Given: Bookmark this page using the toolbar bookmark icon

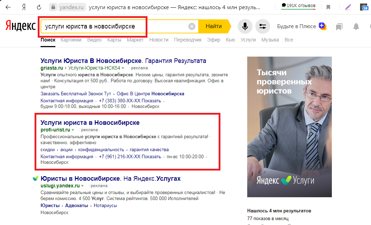Looking at the screenshot, I should tap(328, 7).
